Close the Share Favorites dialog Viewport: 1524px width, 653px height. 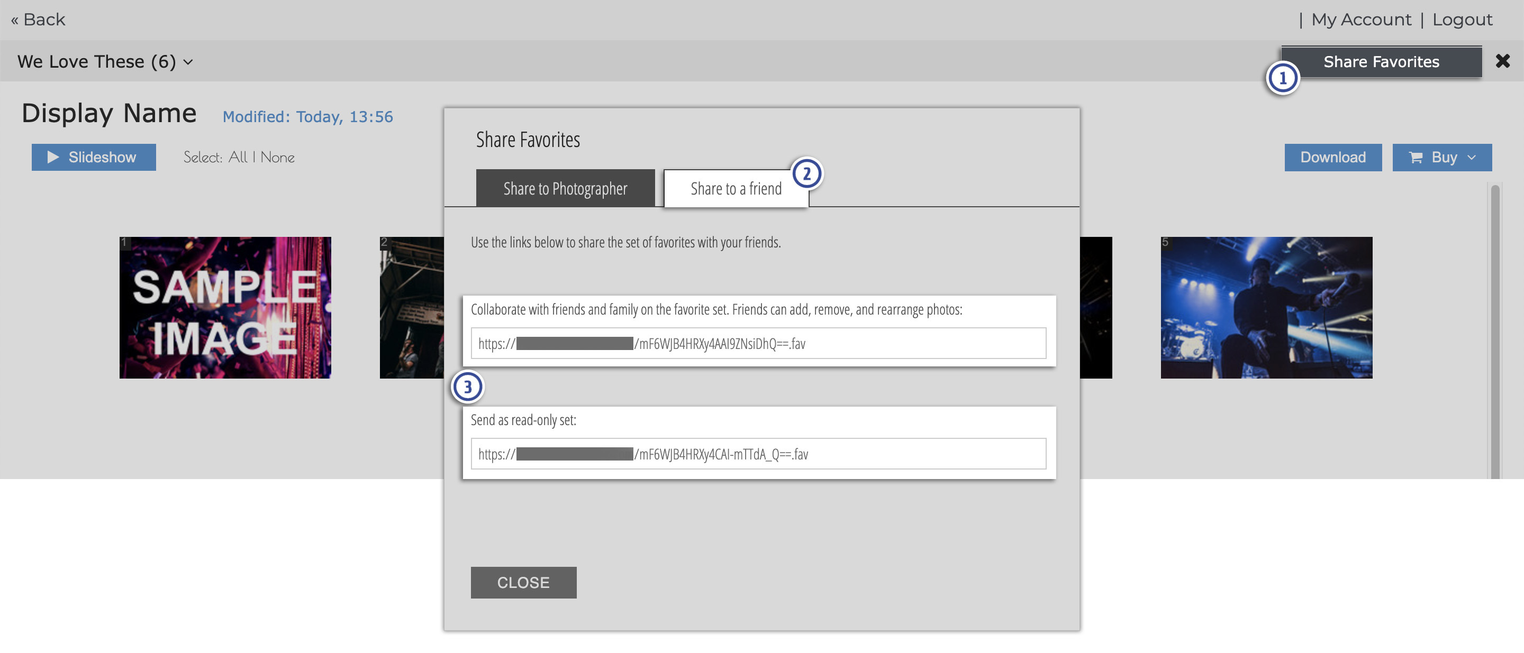click(523, 582)
